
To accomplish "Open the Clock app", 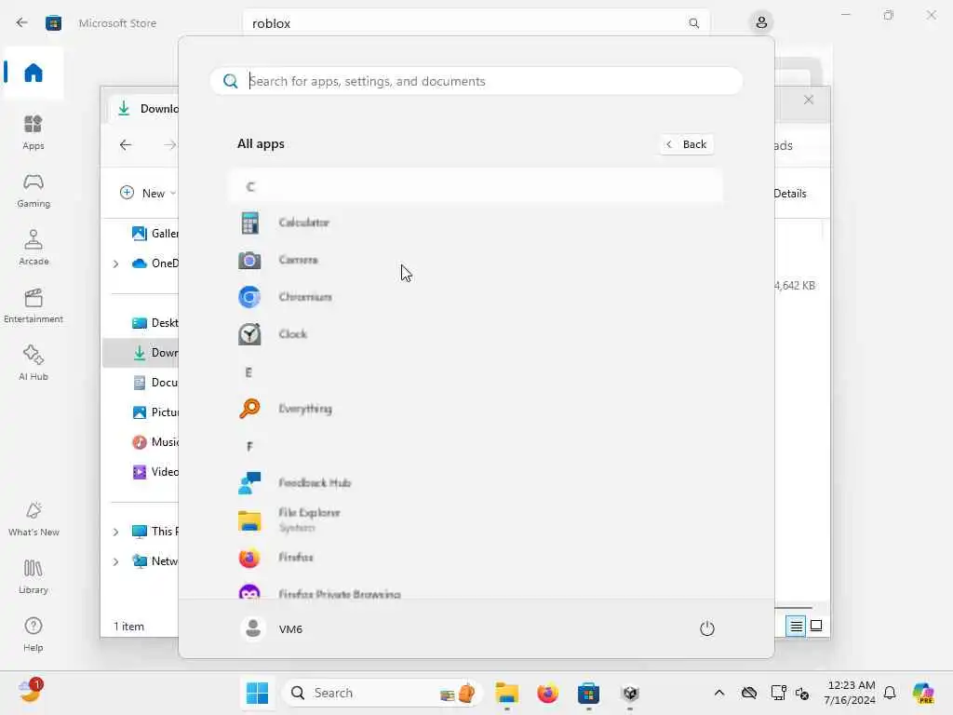I will pyautogui.click(x=476, y=334).
